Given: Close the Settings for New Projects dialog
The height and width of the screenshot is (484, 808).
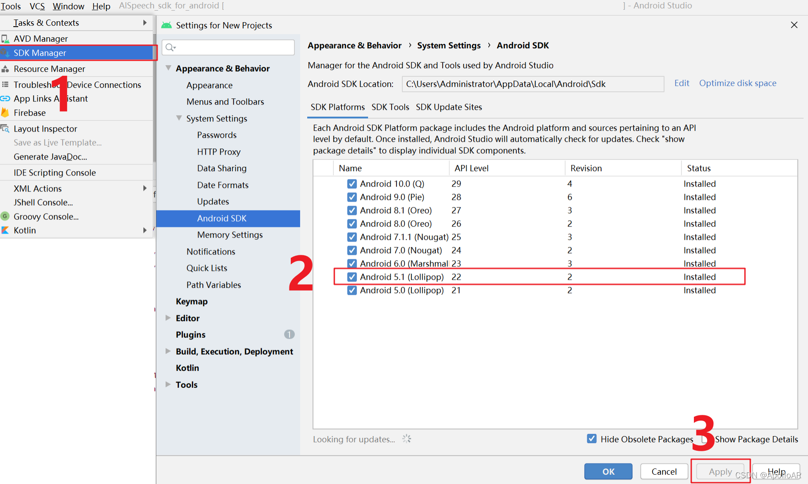Looking at the screenshot, I should point(794,25).
